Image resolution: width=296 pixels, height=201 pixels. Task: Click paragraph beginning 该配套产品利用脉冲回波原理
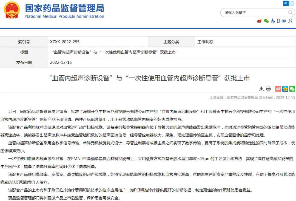[x=148, y=131]
